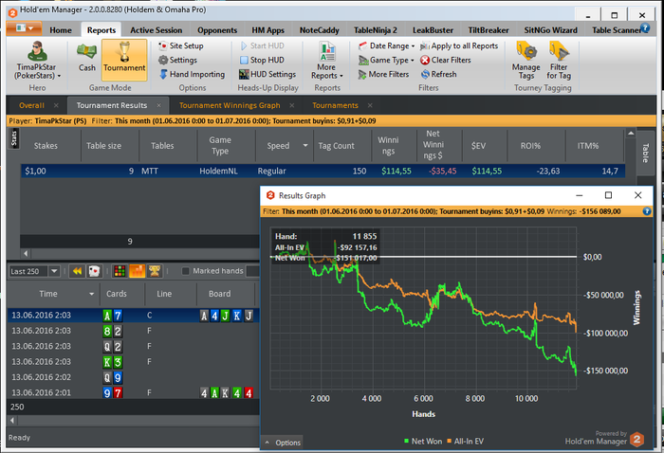Open the Home ribbon tab
The width and height of the screenshot is (664, 453).
tap(61, 30)
